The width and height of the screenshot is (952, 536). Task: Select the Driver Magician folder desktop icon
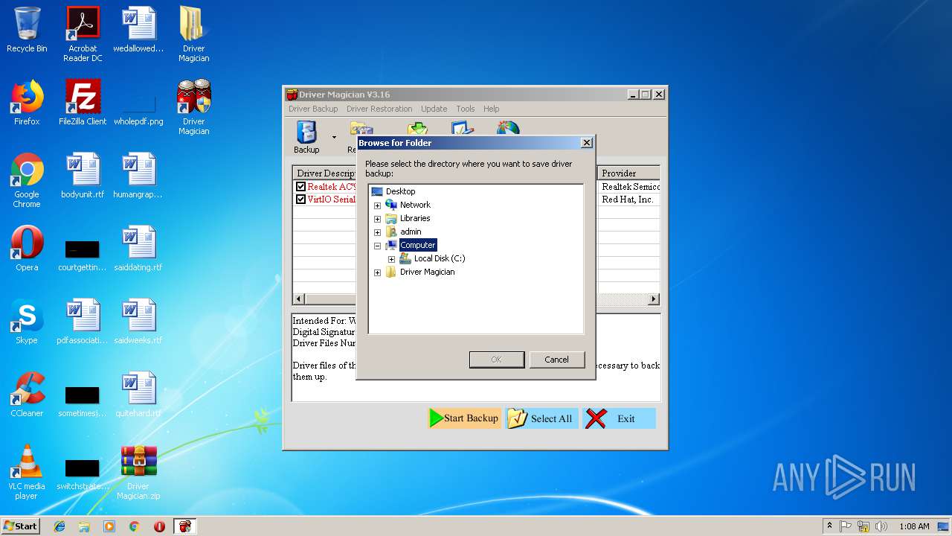(x=193, y=34)
